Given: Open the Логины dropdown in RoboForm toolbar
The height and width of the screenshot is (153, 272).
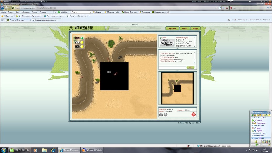Looking at the screenshot, I should coord(98,12).
